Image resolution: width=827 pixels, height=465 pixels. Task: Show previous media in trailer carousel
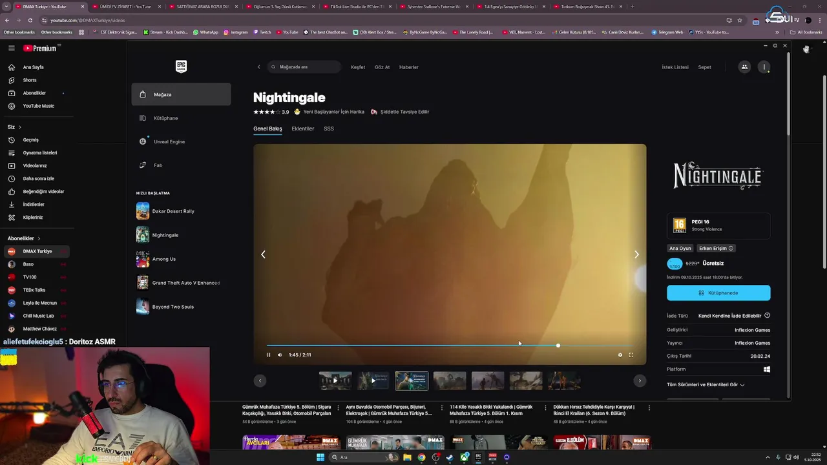[260, 380]
